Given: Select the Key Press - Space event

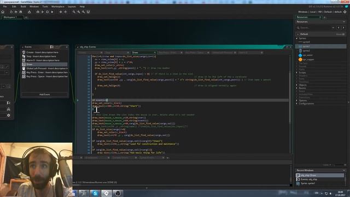Looking at the screenshot, I should point(45,77).
